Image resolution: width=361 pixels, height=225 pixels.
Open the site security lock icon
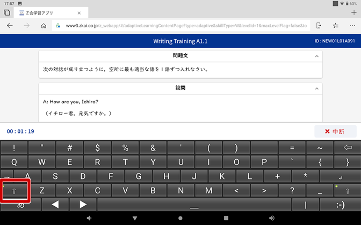point(58,26)
